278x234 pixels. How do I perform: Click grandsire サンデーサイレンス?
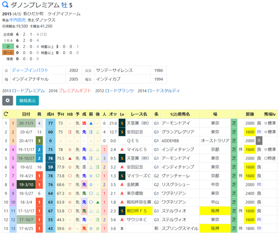click(x=115, y=70)
